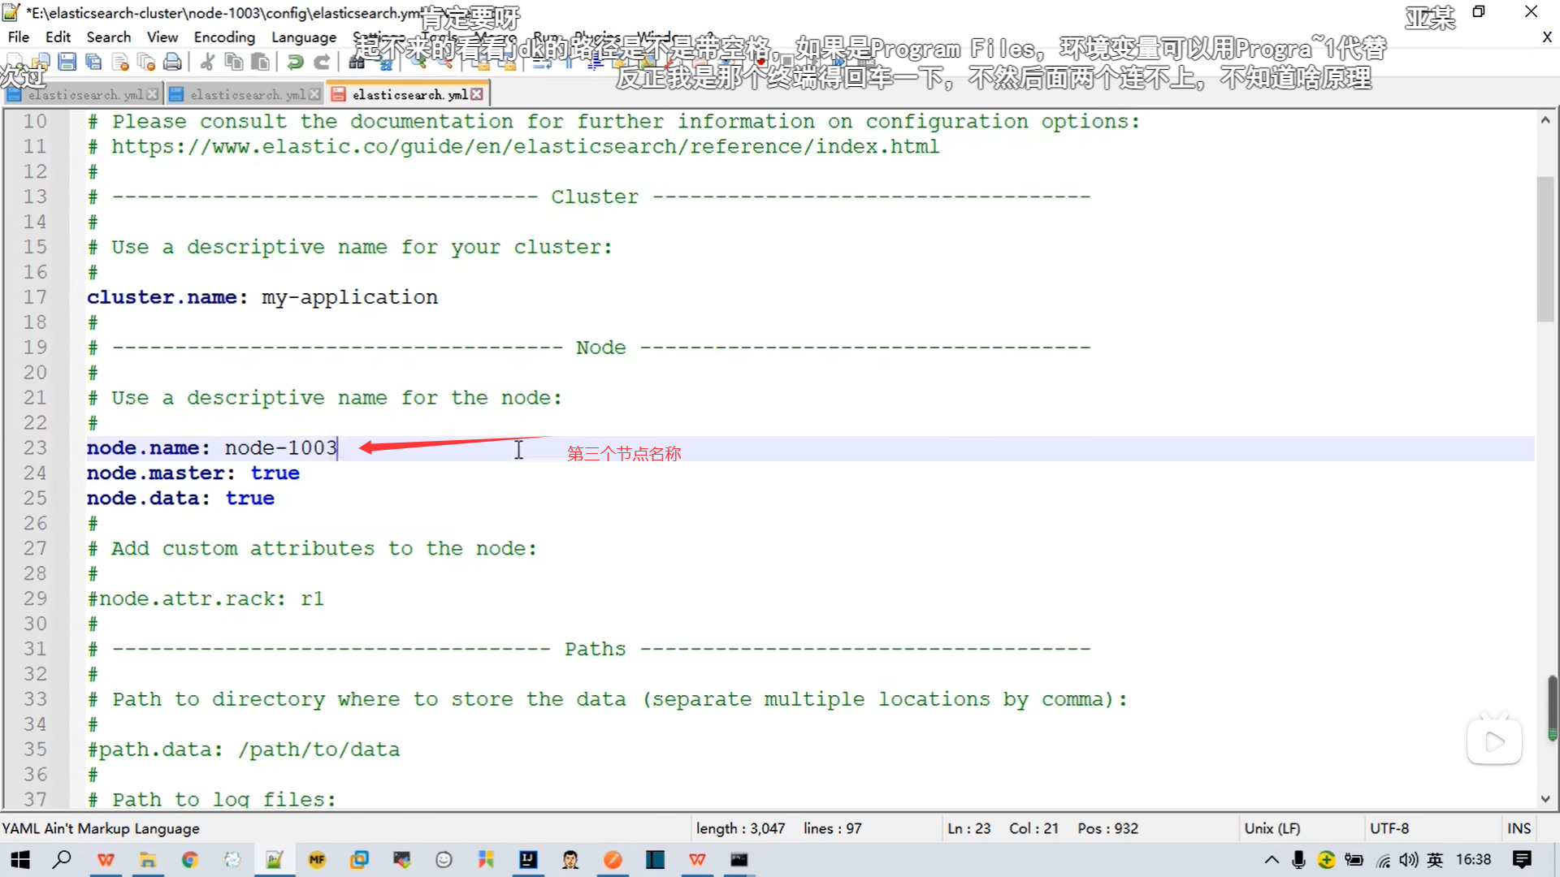Click the video play button overlay
The height and width of the screenshot is (877, 1560).
tap(1494, 741)
